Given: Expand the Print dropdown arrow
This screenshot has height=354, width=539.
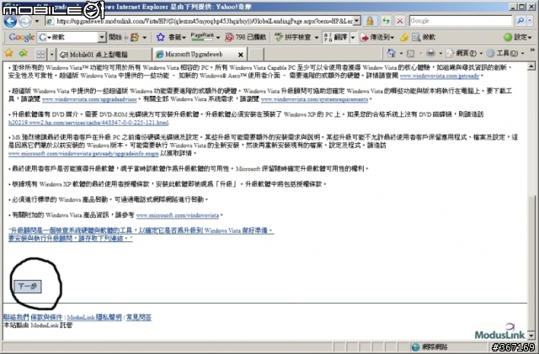Looking at the screenshot, I should coord(440,54).
